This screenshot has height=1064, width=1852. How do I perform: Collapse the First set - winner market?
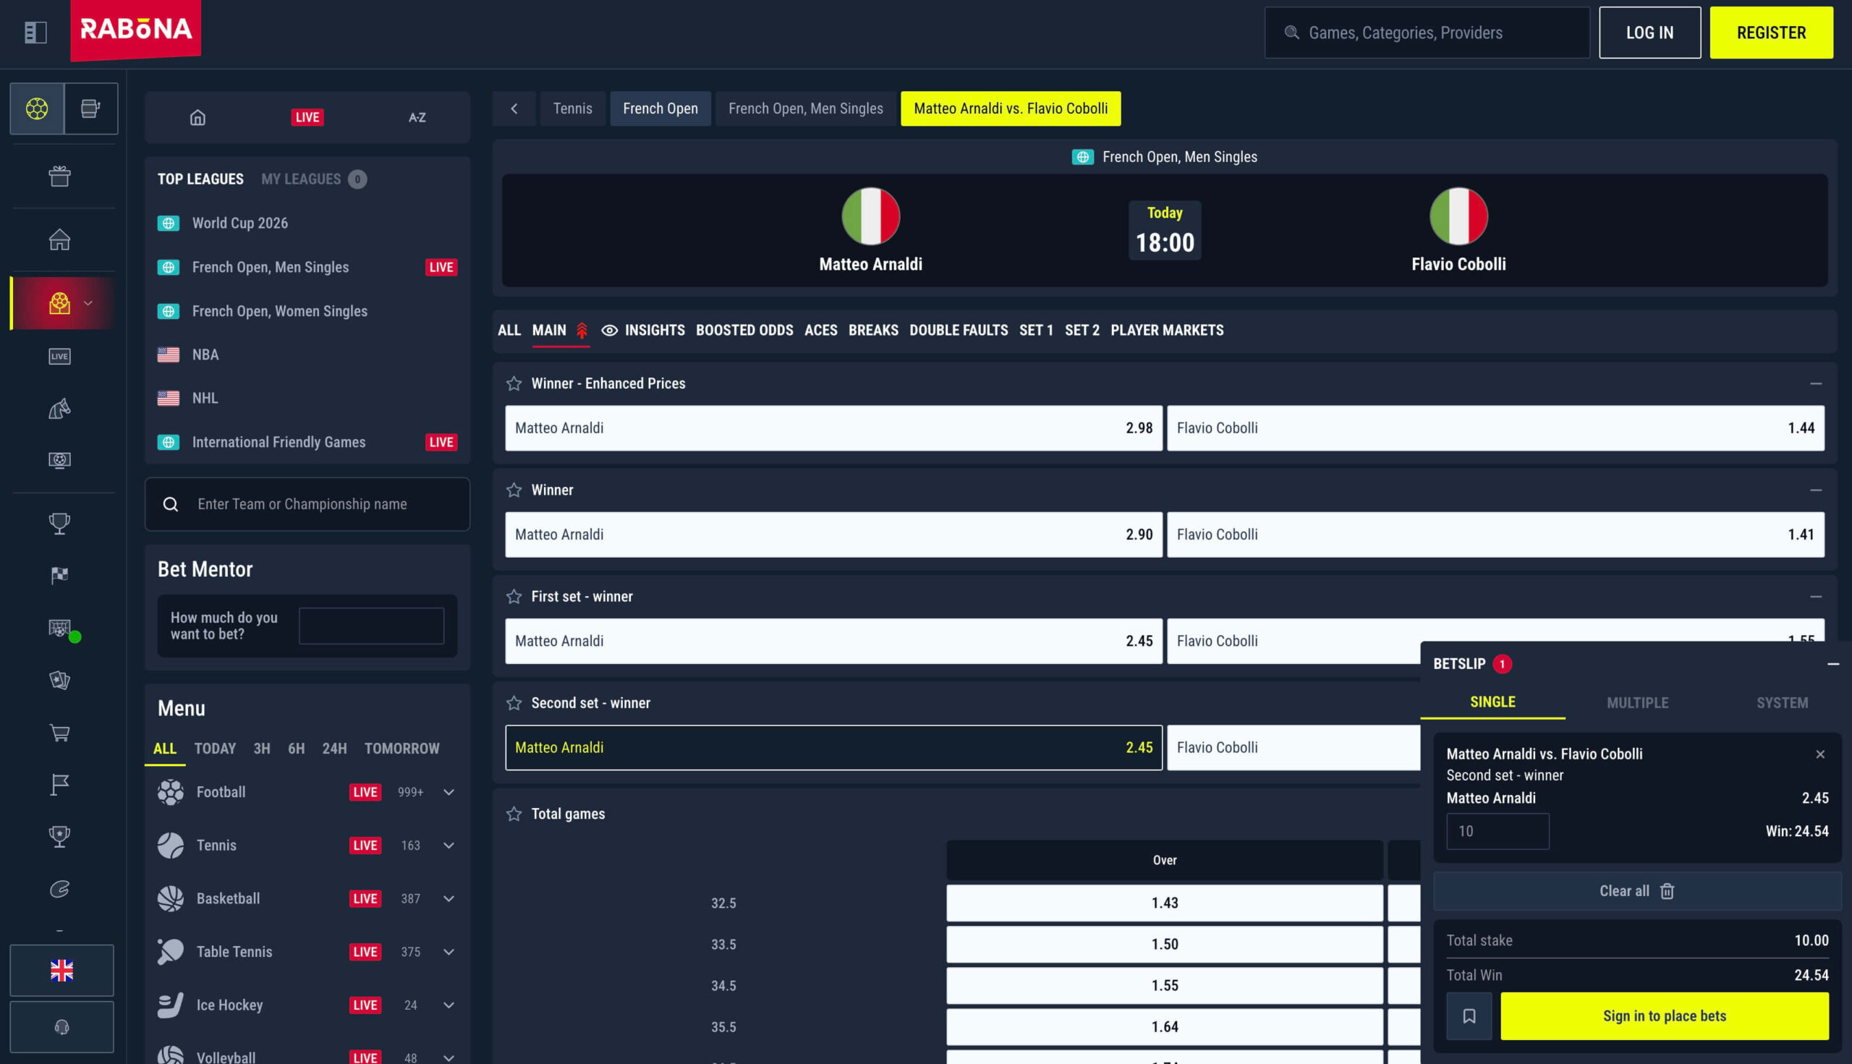point(1815,597)
